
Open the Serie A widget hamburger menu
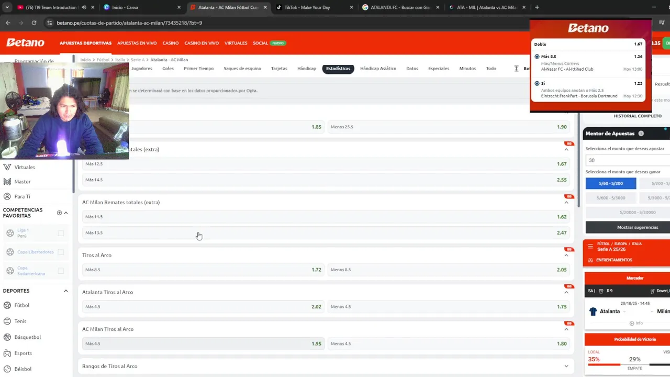click(x=590, y=246)
